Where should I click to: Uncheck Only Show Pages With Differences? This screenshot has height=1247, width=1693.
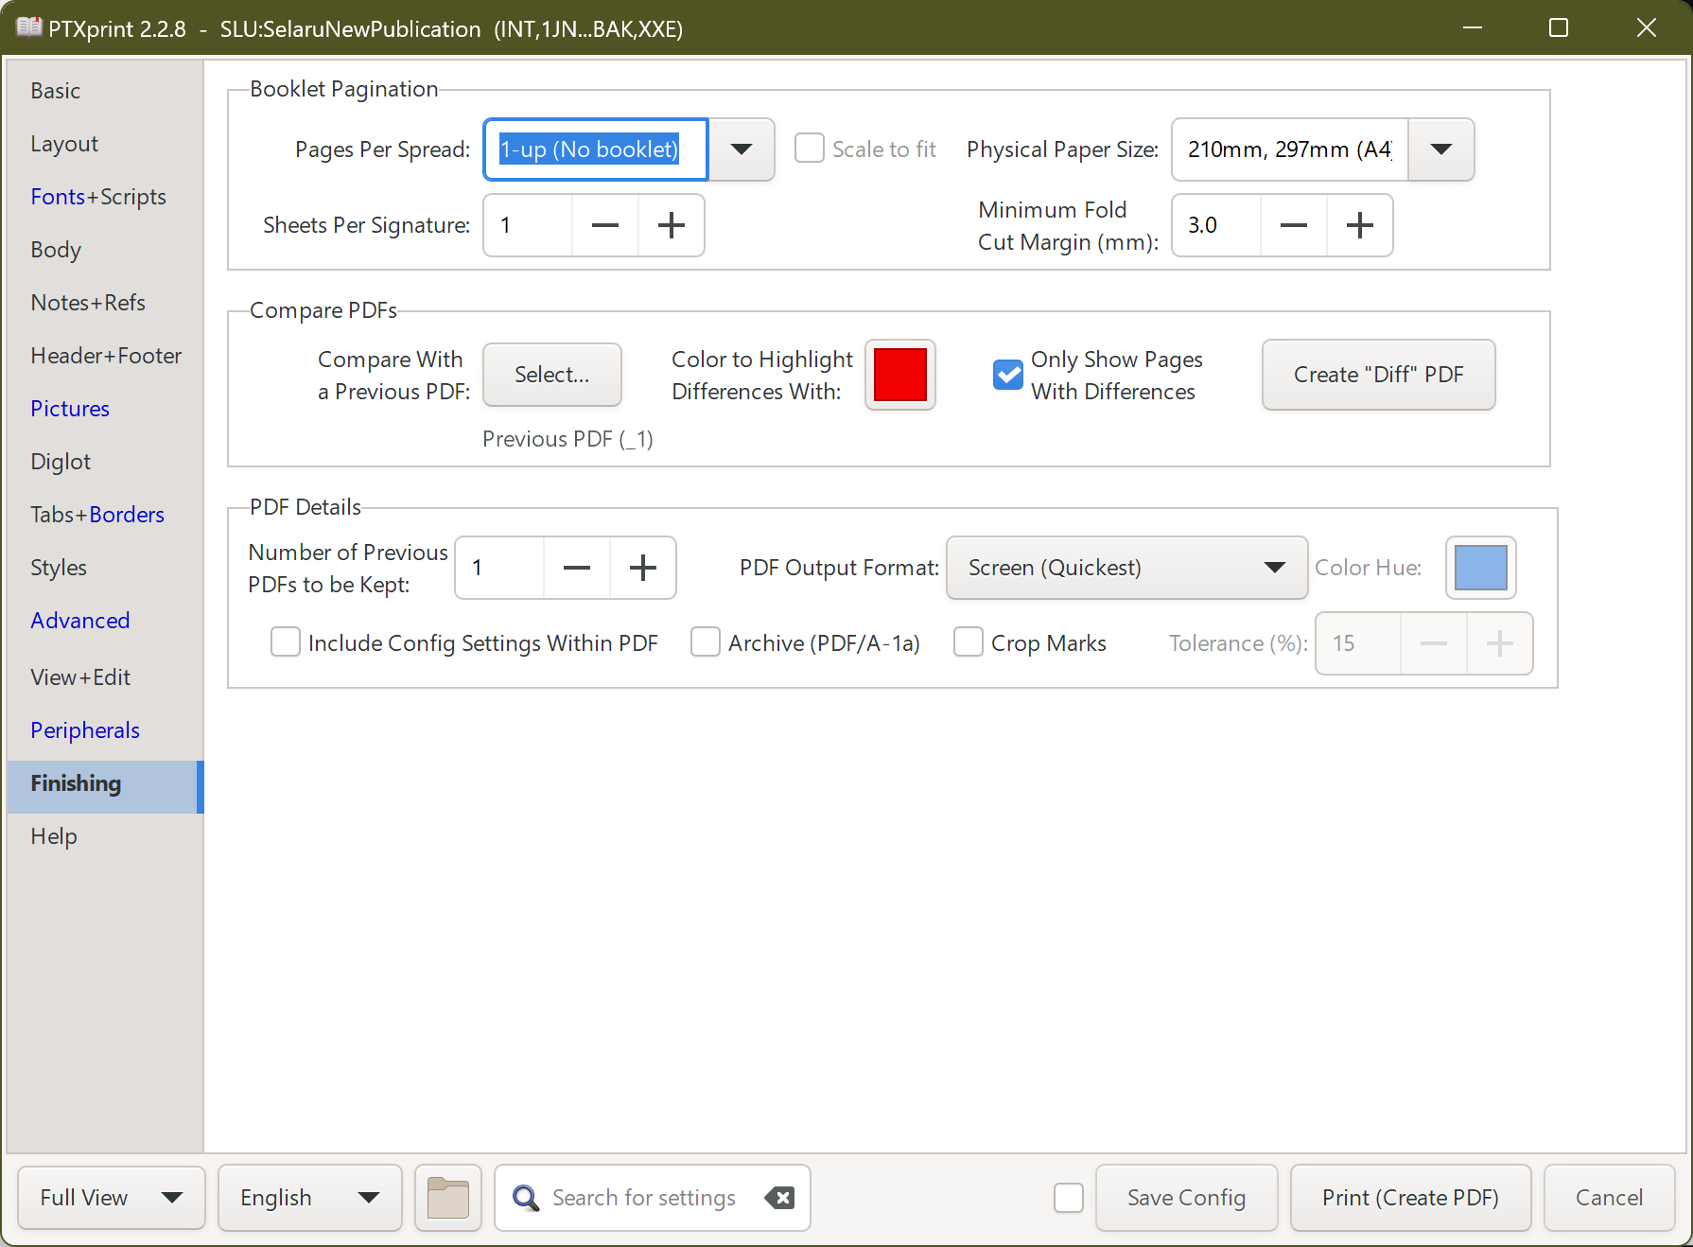1007,375
